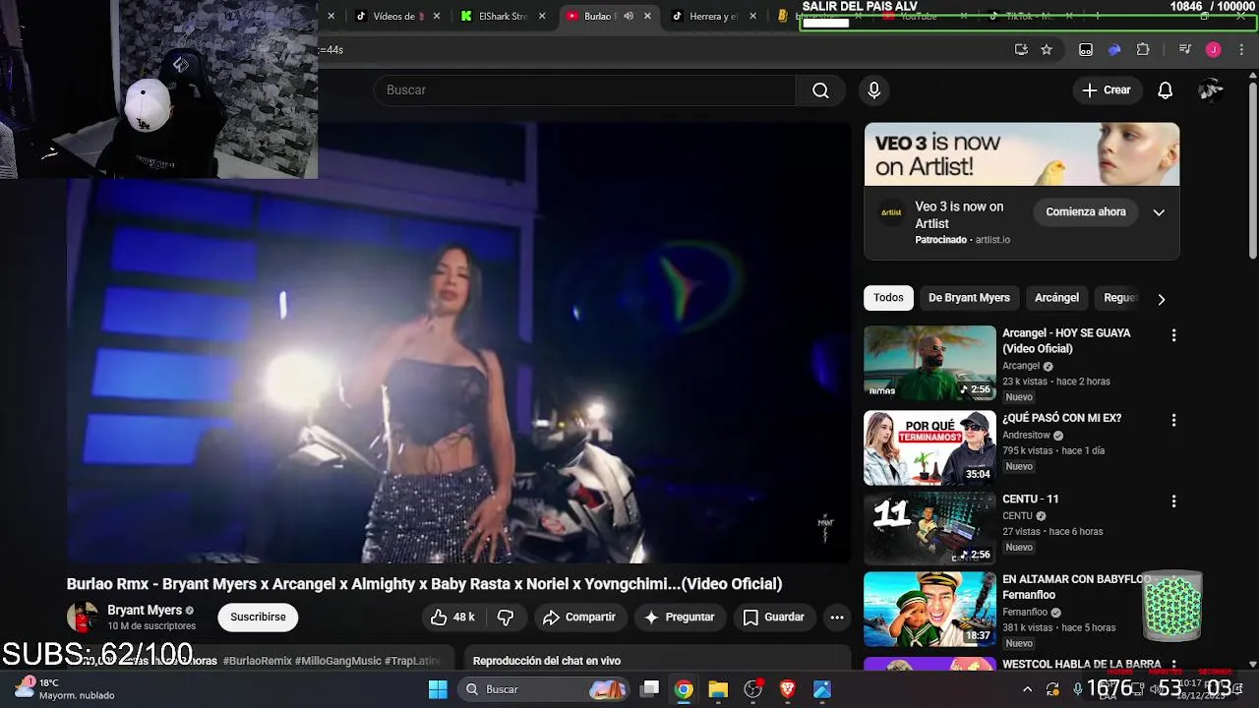Viewport: 1259px width, 708px height.
Task: Click the YouTube search magnifier button
Action: [x=820, y=90]
